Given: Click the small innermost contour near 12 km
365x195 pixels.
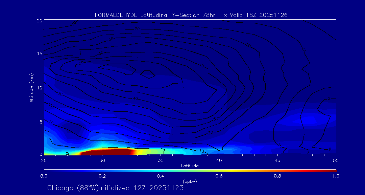Looking at the screenshot, I should [x=147, y=74].
